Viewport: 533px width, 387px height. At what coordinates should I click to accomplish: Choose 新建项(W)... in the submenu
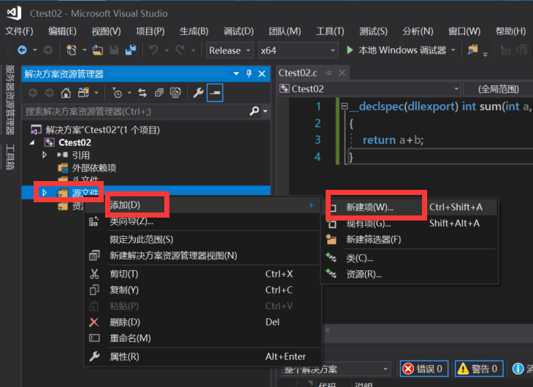coord(410,207)
